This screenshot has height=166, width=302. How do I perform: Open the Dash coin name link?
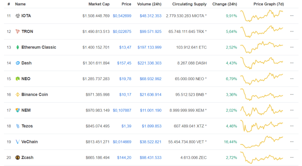point(26,63)
